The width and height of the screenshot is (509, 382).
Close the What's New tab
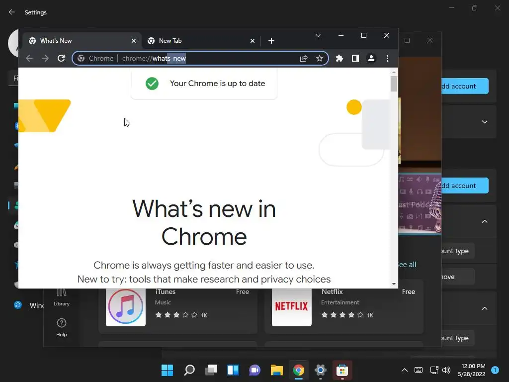(x=133, y=41)
